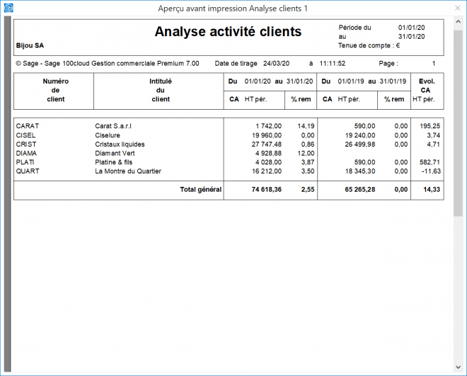Click the value 4 928,88 for DIAMA
Screen dimensions: 467x376
pos(269,153)
